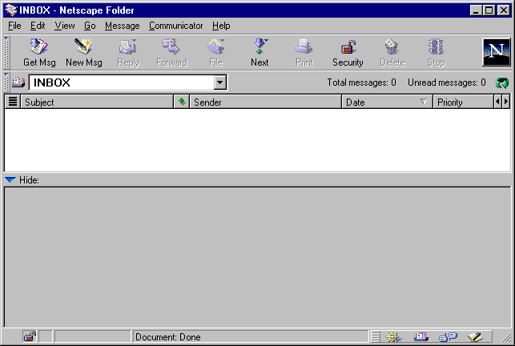515x346 pixels.
Task: Sort by the Priority column header
Action: tap(464, 102)
